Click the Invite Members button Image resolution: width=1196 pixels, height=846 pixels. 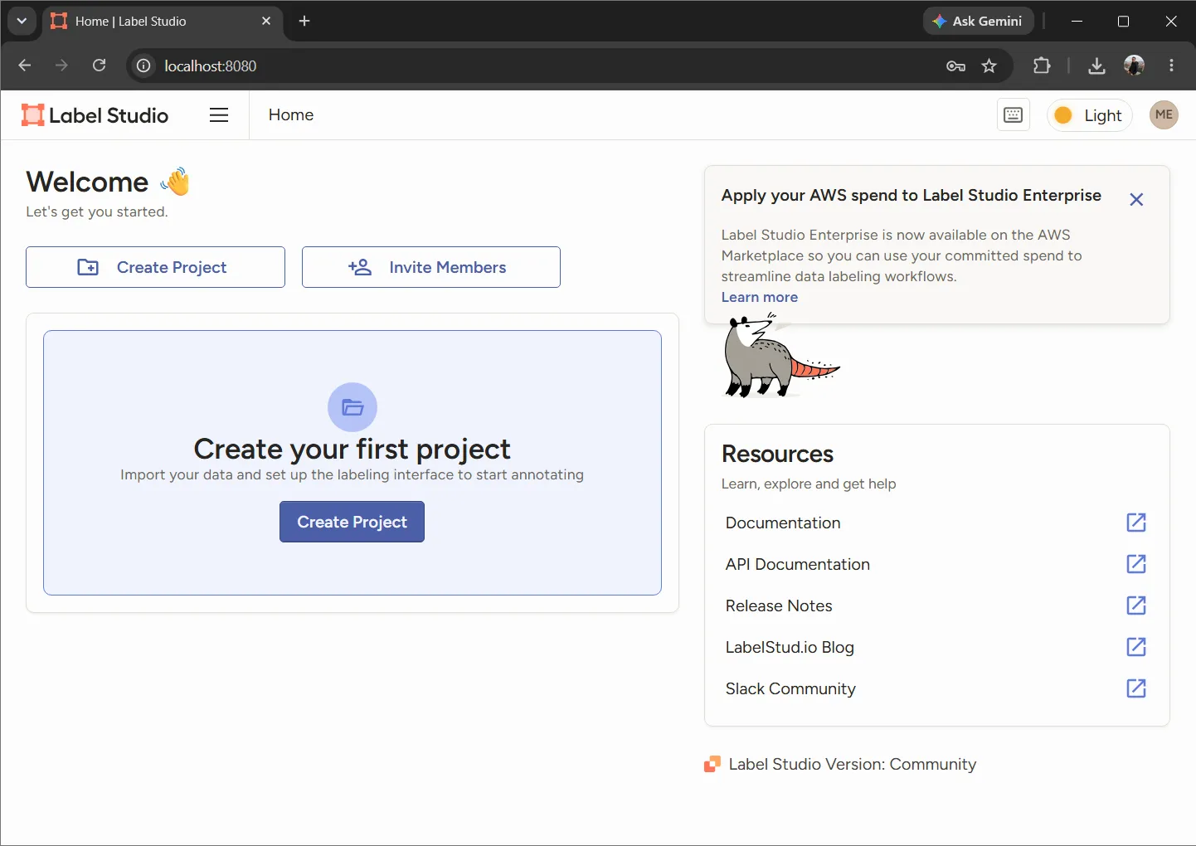point(431,267)
